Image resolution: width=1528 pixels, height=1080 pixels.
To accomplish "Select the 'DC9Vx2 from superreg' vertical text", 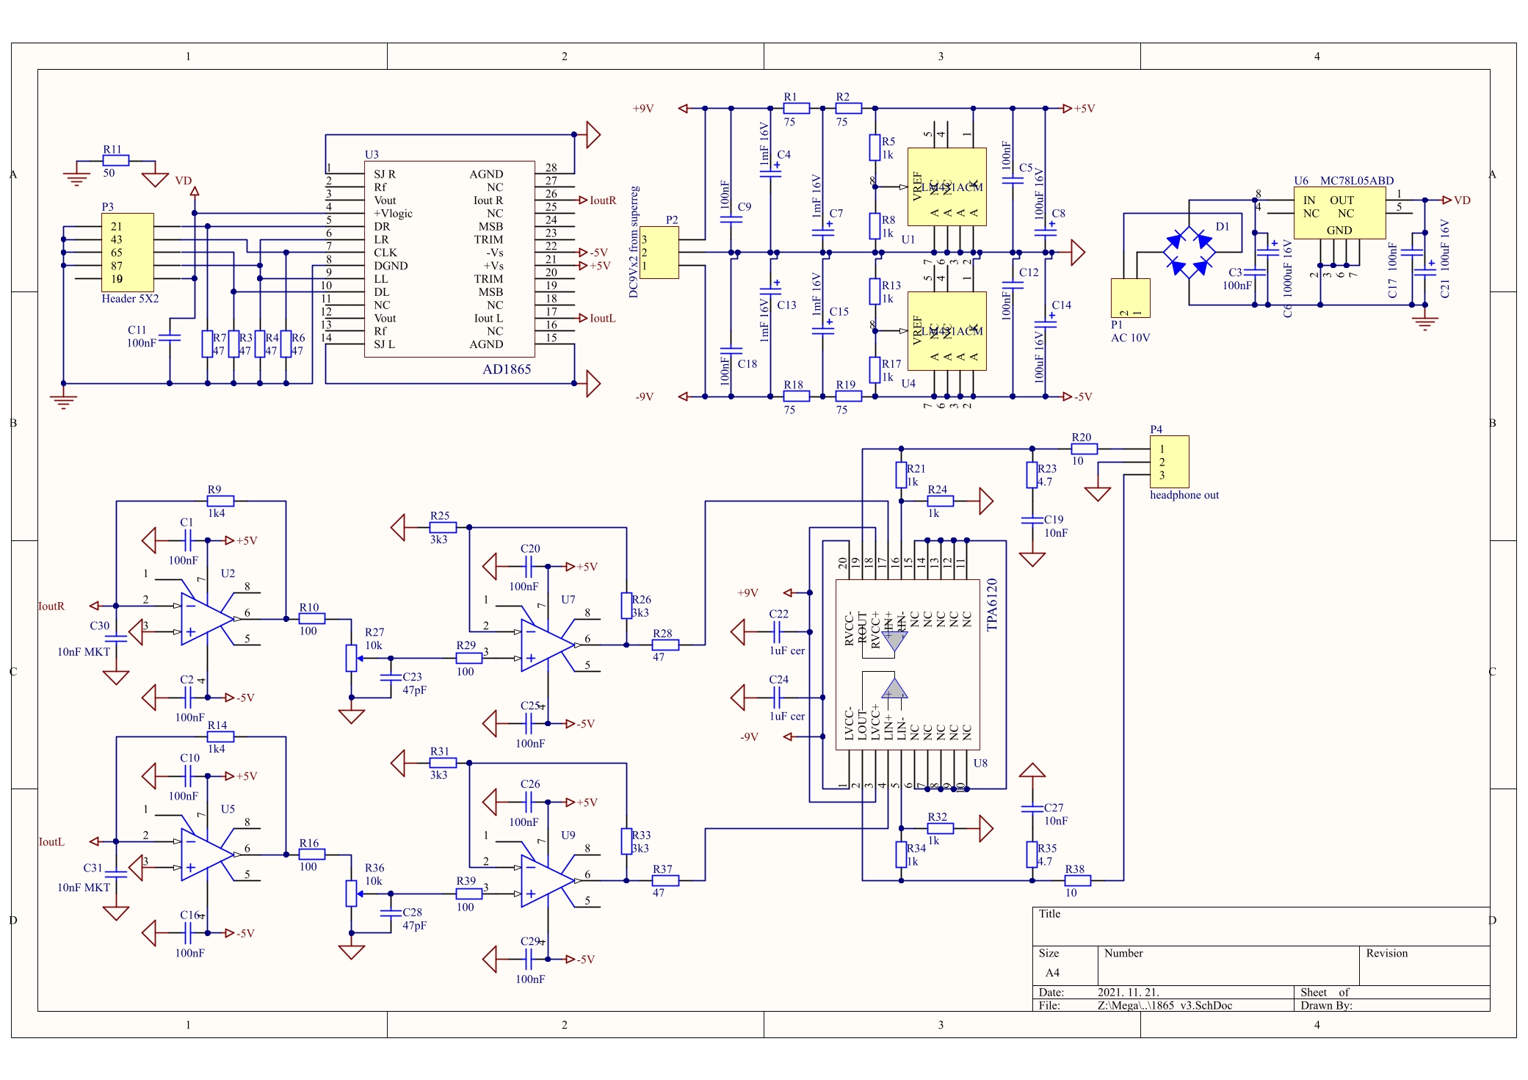I will pyautogui.click(x=634, y=242).
